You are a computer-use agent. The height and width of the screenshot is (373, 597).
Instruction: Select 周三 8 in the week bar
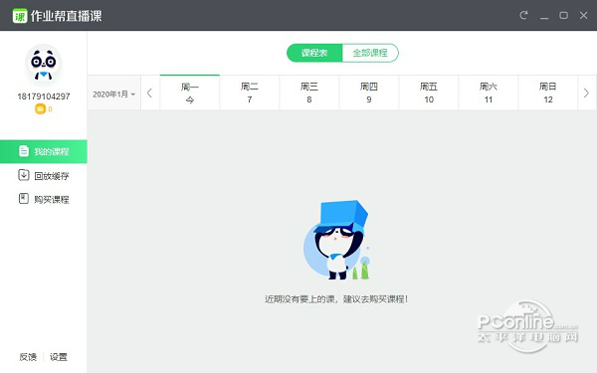click(309, 93)
